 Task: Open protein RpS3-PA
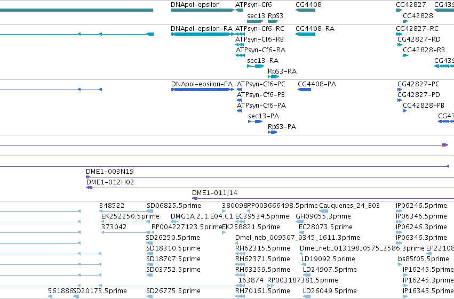[282, 127]
